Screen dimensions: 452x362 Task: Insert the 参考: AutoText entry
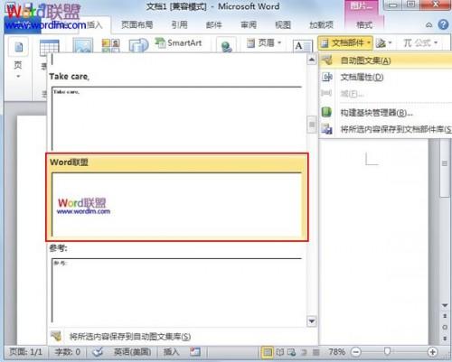point(177,283)
